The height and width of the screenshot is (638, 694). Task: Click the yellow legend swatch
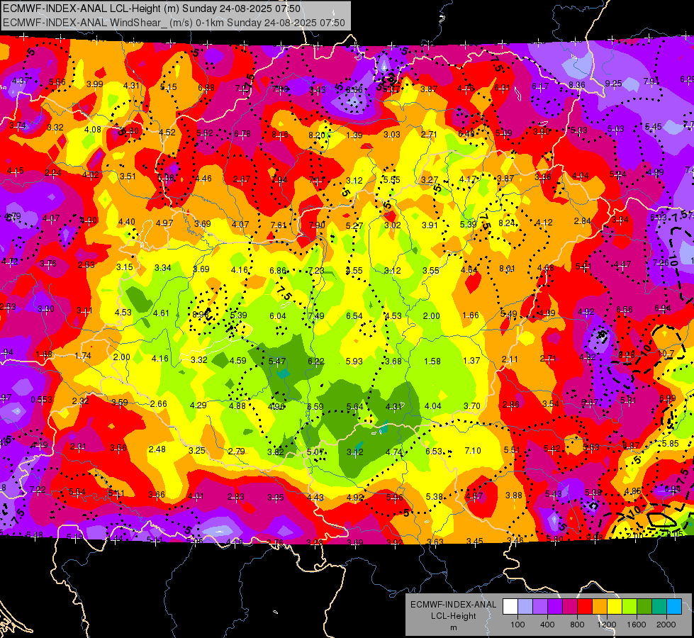615,607
